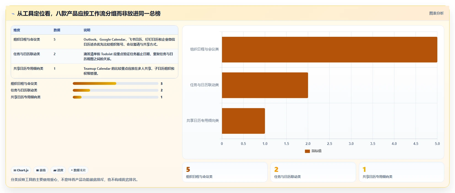Click the y-axis label 共享日历专用倾向类
Image resolution: width=455 pixels, height=193 pixels.
click(x=203, y=121)
